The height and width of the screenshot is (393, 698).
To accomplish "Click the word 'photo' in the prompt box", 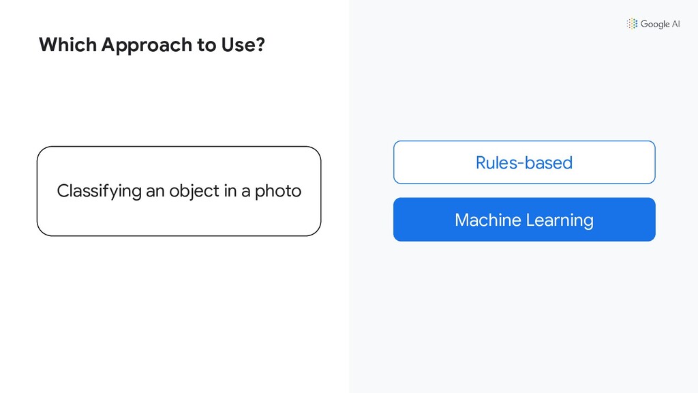I will coord(278,191).
